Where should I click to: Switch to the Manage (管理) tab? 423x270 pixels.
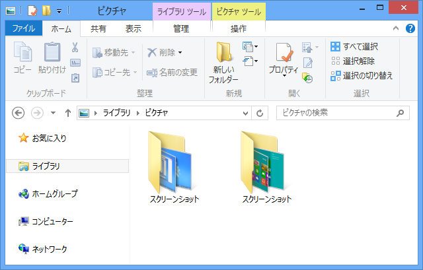181,28
